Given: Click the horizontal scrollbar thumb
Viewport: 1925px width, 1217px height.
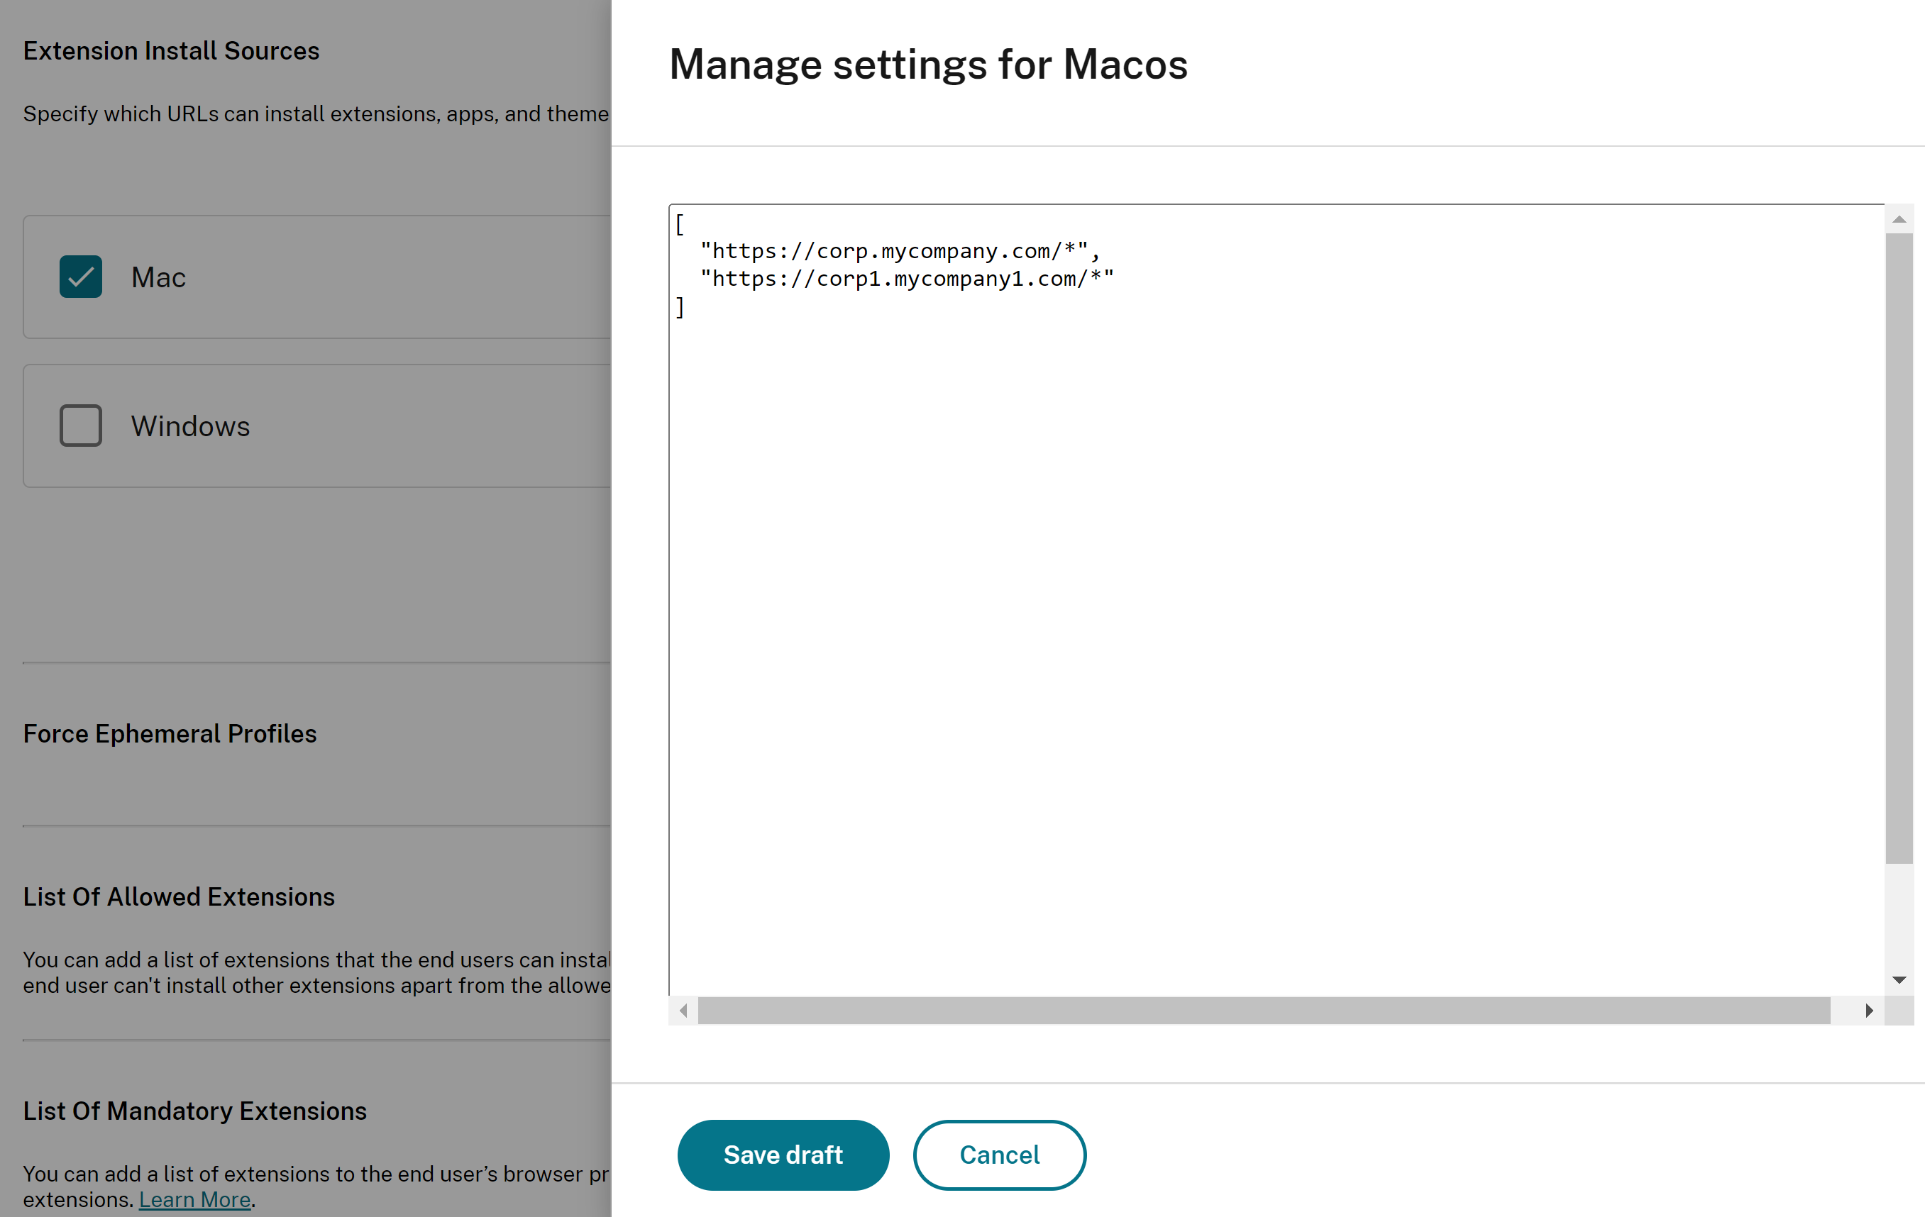Looking at the screenshot, I should (x=1263, y=1011).
